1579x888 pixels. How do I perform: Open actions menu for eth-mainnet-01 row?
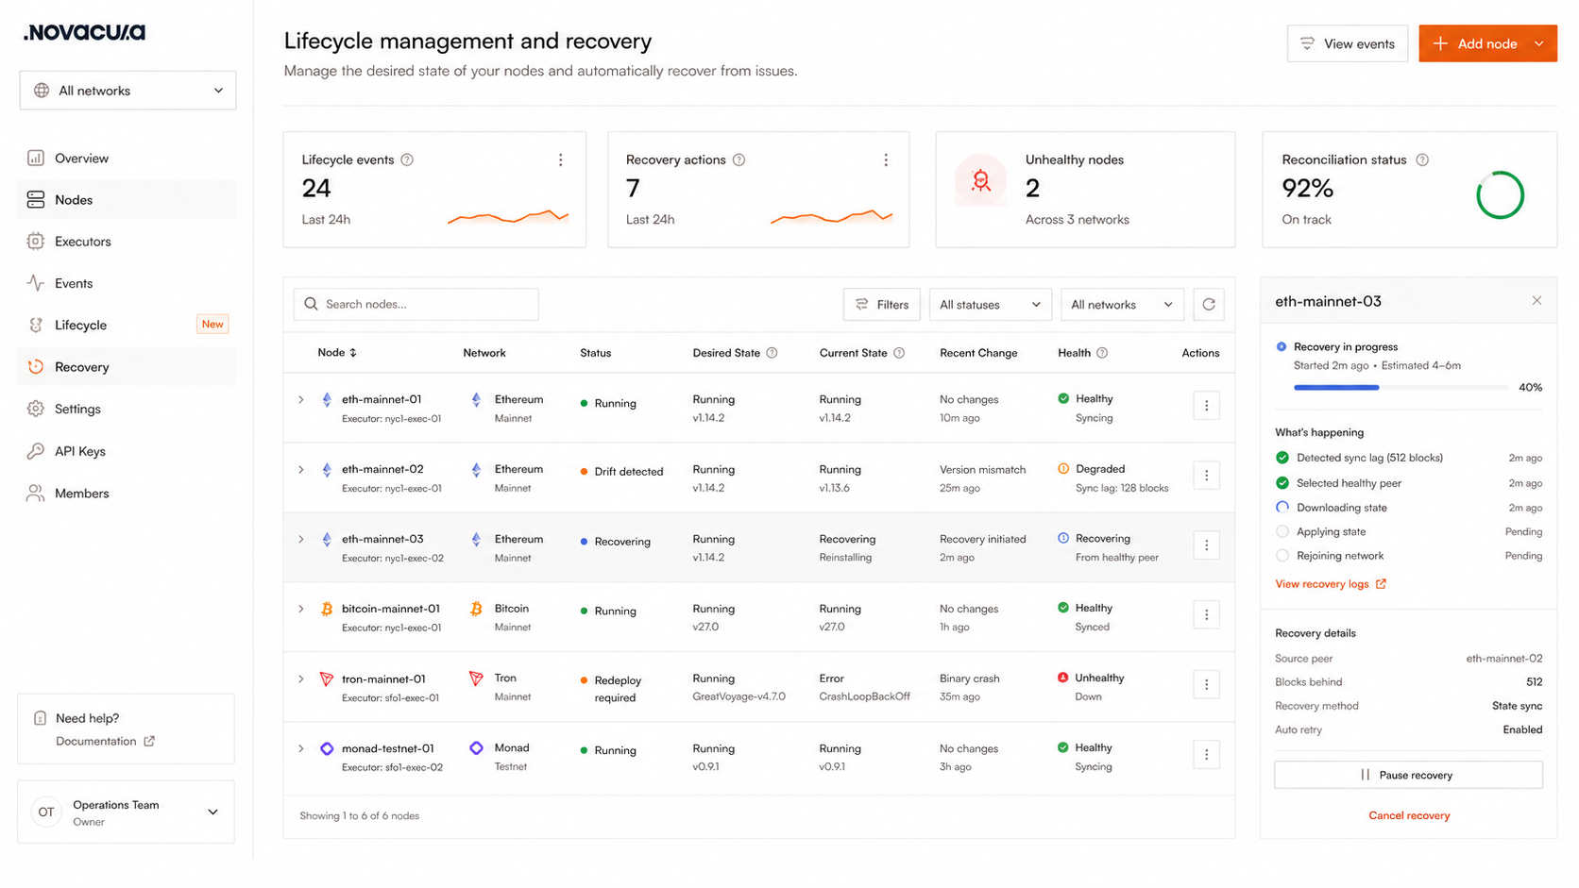tap(1206, 406)
